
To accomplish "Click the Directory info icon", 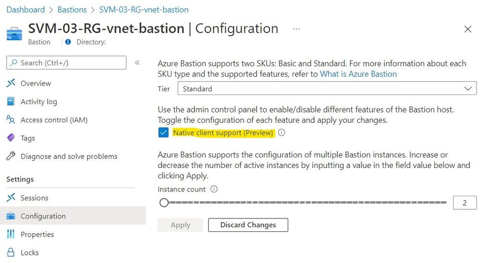I will [68, 42].
